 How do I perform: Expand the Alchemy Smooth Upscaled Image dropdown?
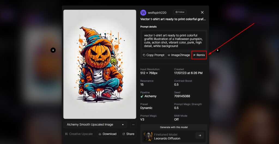(95, 125)
